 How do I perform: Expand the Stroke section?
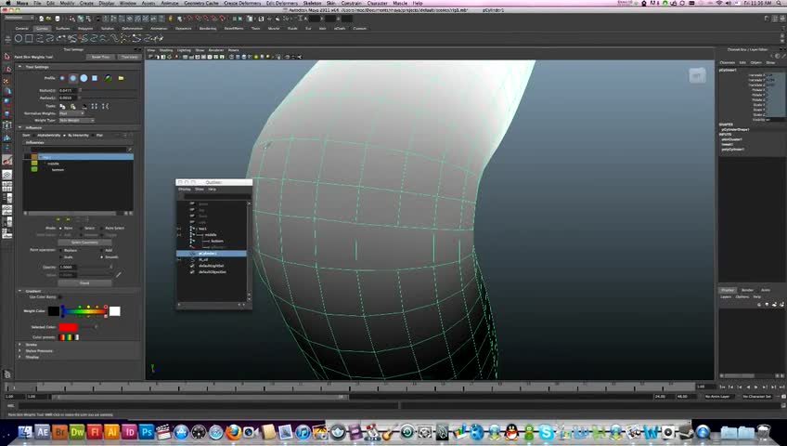[20, 344]
